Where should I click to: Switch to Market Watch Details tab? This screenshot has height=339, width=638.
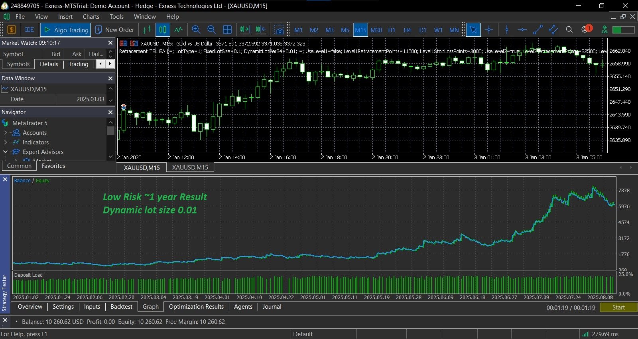click(49, 64)
